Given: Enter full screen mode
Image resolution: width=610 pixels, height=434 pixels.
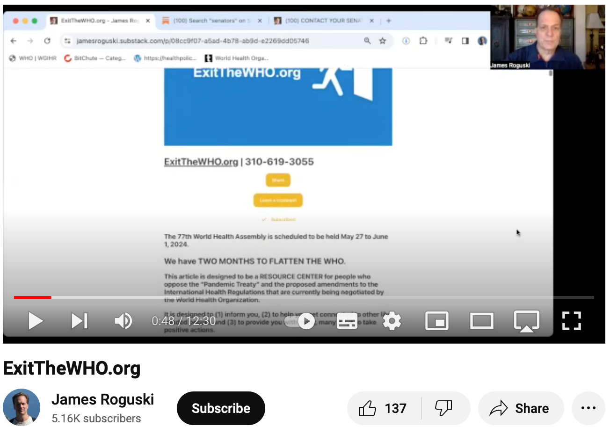Looking at the screenshot, I should click(572, 321).
